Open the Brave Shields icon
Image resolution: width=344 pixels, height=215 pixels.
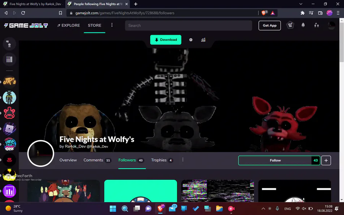(x=264, y=13)
